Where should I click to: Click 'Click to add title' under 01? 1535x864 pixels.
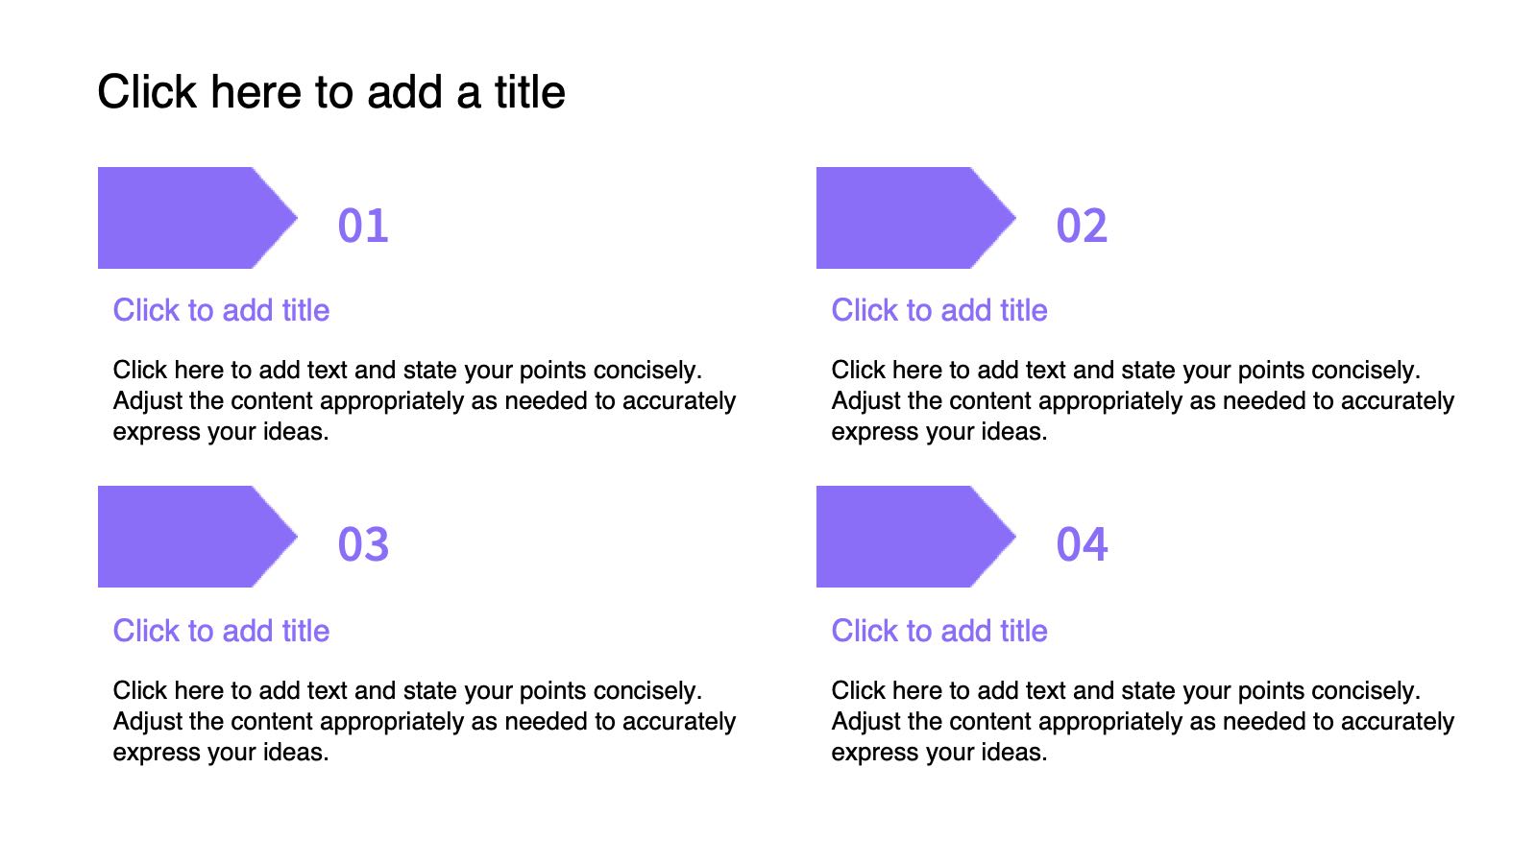click(x=221, y=310)
